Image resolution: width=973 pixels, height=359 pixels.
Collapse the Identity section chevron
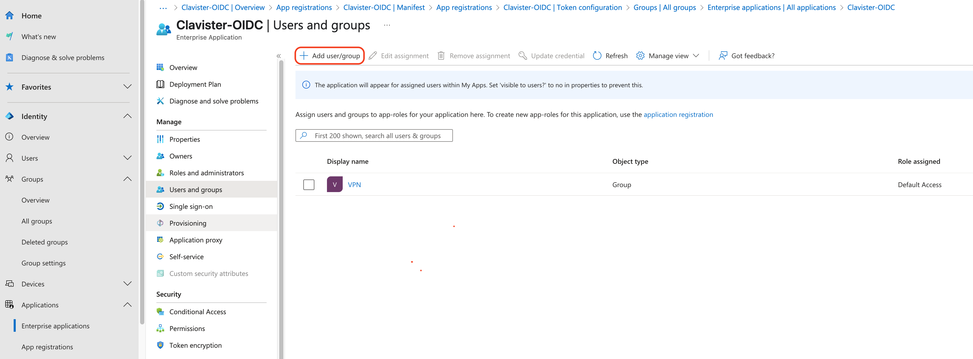pyautogui.click(x=127, y=116)
